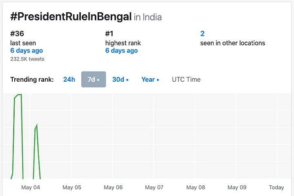Click the Today axis label
The image size is (294, 196).
click(x=276, y=187)
